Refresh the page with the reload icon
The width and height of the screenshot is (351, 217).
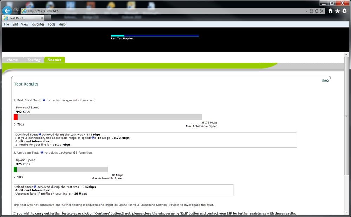point(317,11)
